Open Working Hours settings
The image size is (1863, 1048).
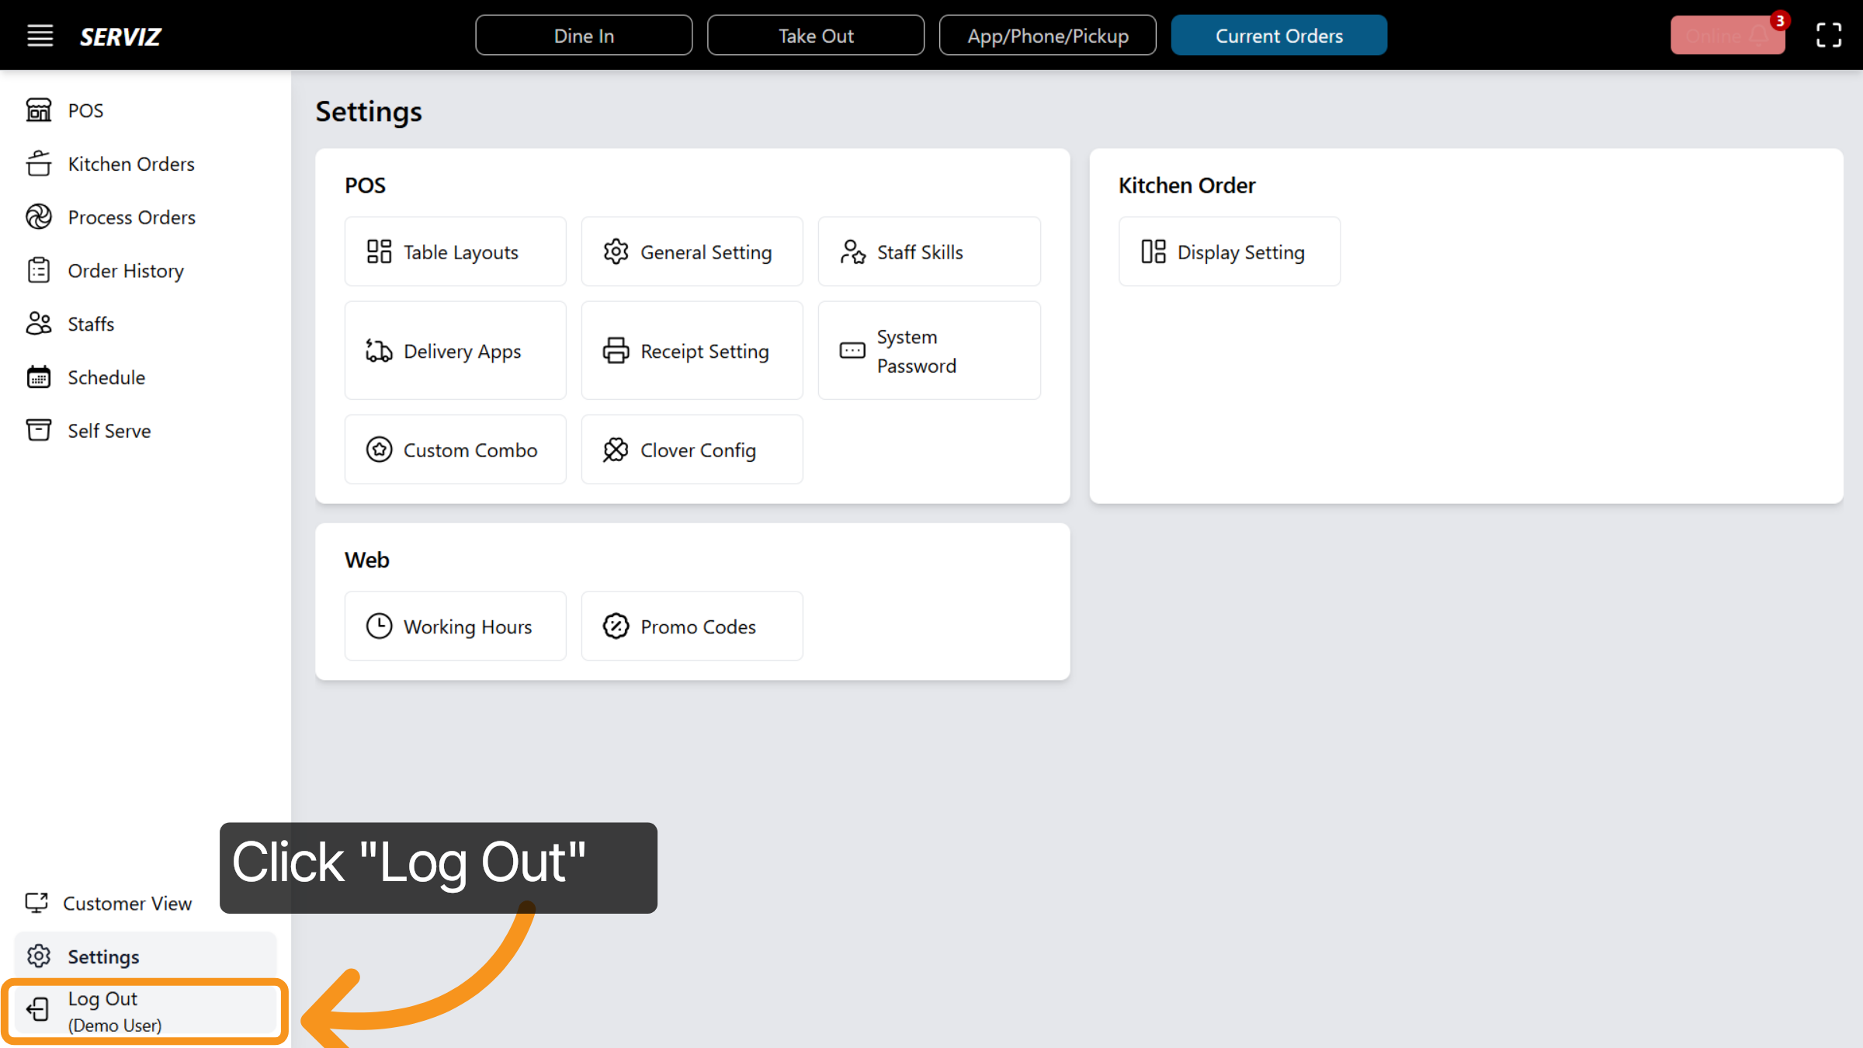pos(455,626)
